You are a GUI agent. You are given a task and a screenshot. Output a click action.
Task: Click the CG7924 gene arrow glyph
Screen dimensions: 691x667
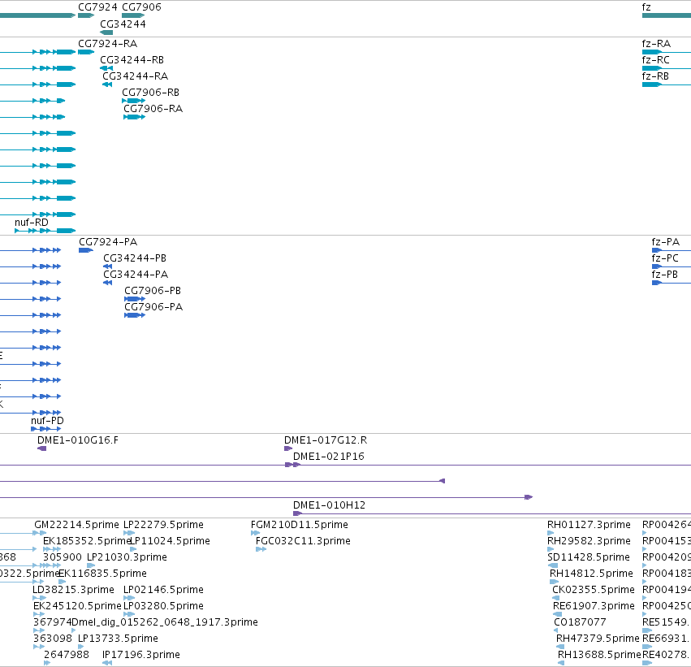(86, 15)
